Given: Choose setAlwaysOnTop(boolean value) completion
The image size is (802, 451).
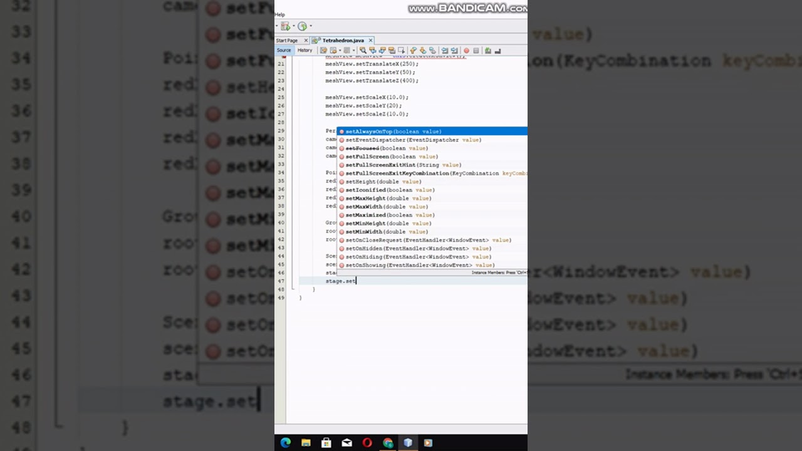Looking at the screenshot, I should tap(432, 132).
